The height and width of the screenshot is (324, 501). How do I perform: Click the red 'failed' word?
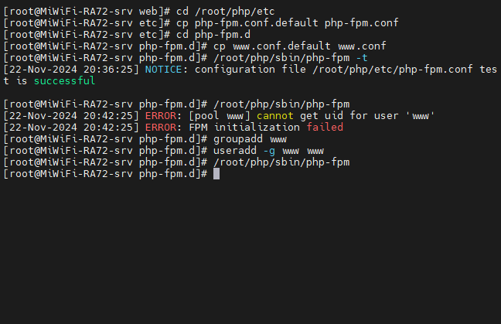point(325,127)
